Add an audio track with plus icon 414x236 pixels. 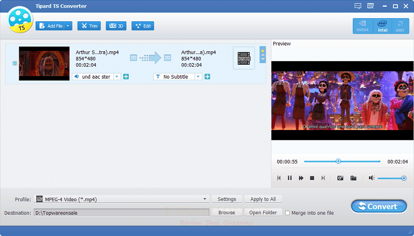coord(126,77)
